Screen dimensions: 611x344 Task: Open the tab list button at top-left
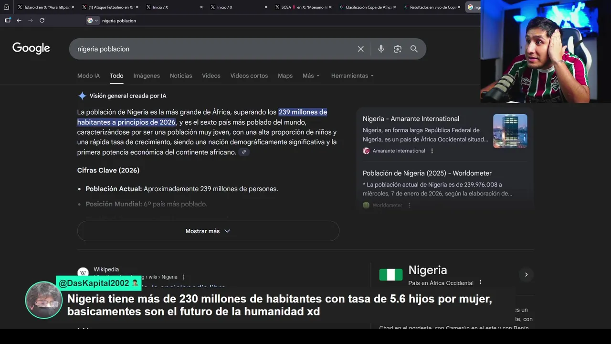coord(6,7)
